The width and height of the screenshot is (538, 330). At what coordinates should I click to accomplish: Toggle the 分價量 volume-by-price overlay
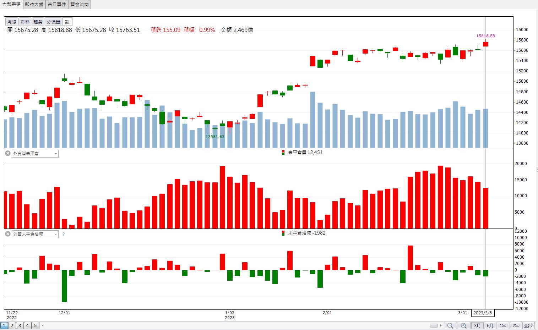(54, 22)
